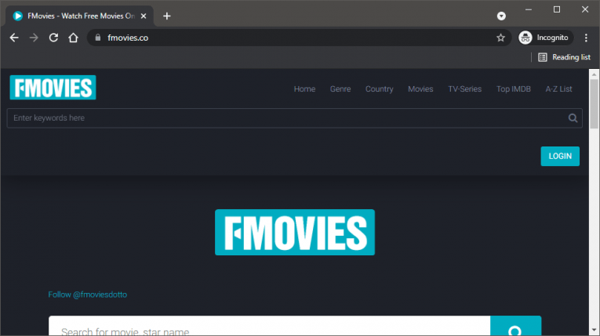Follow @fmoviesdotto link
The image size is (600, 336).
point(88,294)
